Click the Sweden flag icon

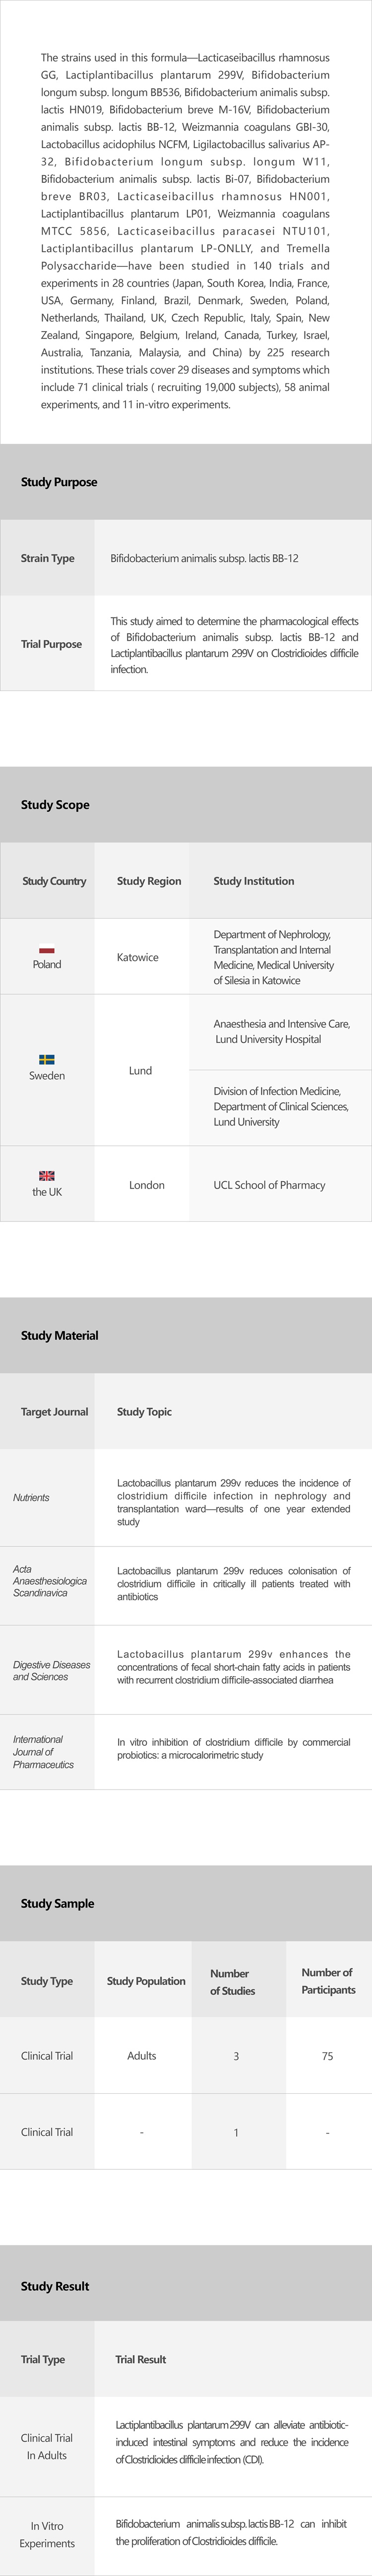(47, 1059)
